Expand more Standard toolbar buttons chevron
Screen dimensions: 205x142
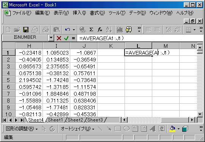coord(139,30)
